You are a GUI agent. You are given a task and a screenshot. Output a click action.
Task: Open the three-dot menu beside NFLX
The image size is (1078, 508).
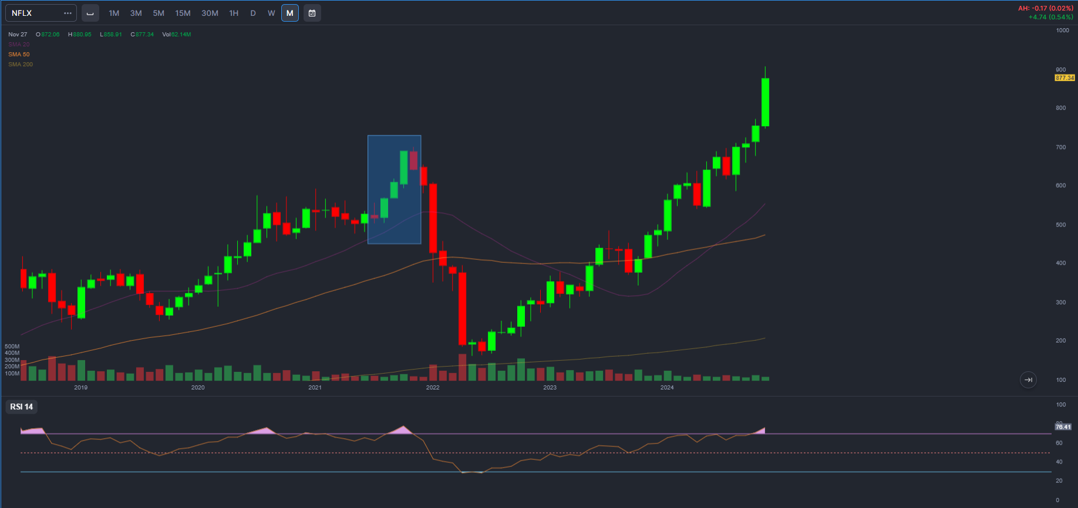68,13
